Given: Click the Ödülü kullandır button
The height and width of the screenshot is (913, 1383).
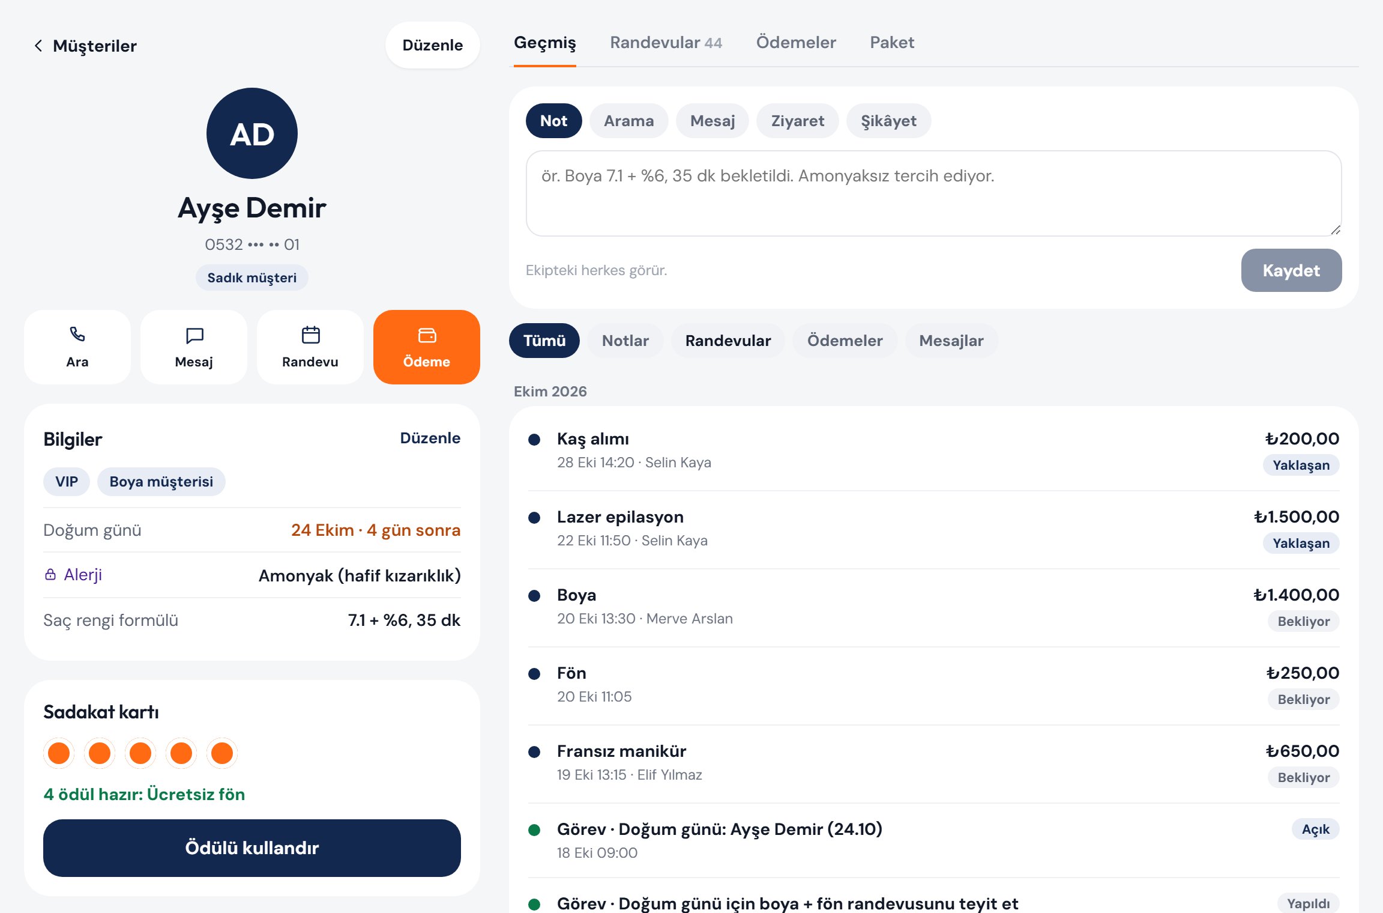Looking at the screenshot, I should [252, 848].
